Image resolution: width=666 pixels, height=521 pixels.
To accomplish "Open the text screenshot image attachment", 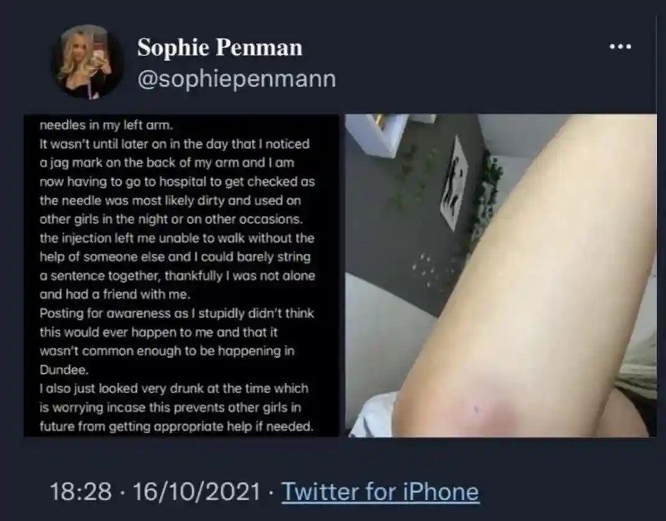I will 181,275.
